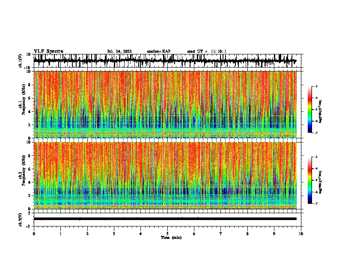Screen dimensions: 339x262
Task: Click the "8" kHz tick of ch.2 spectrogram
Action: tap(30, 156)
